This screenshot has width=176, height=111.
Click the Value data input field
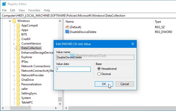click(73, 69)
